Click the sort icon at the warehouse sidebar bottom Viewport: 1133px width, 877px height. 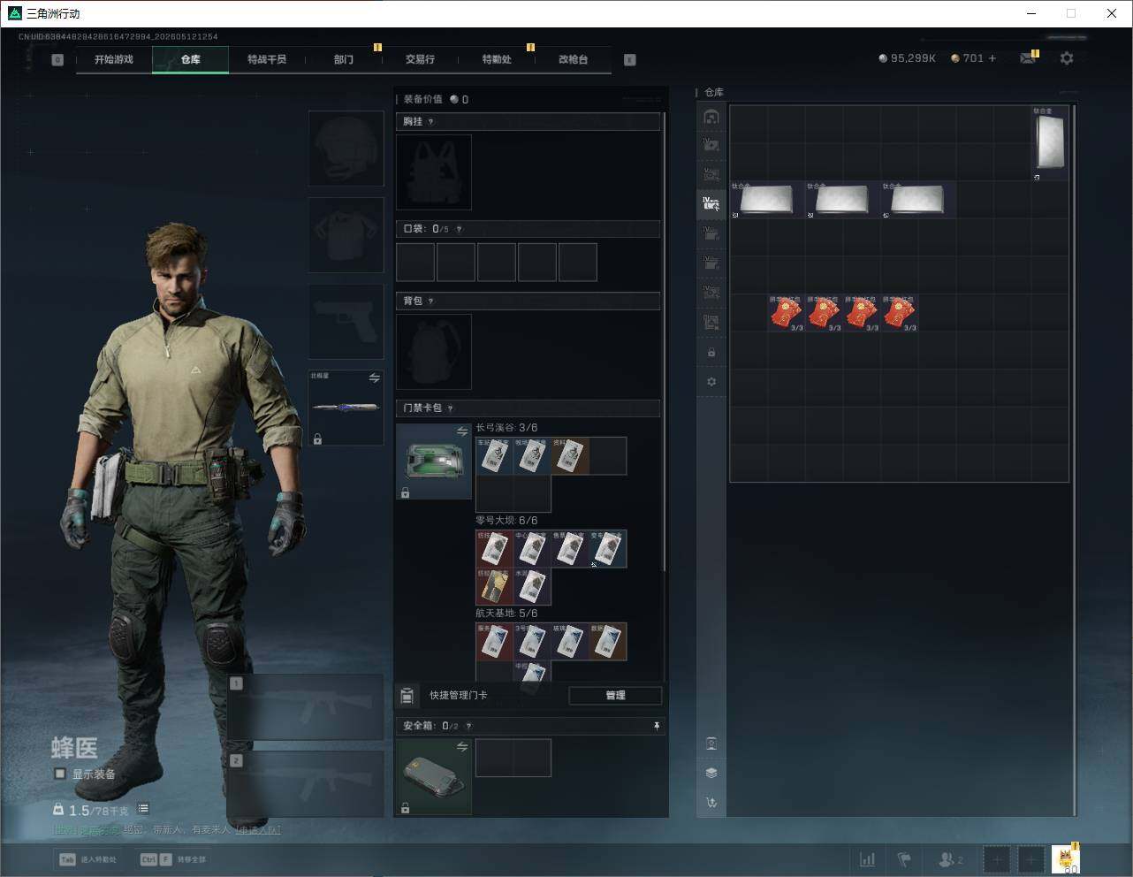coord(711,803)
